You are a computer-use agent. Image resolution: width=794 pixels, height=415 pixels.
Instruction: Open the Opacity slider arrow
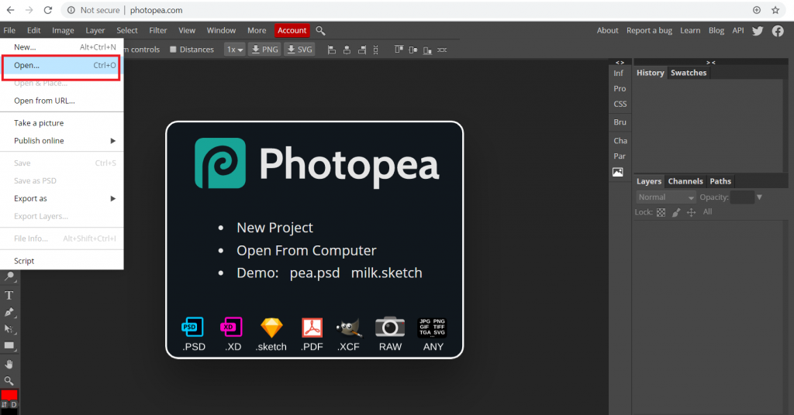click(x=759, y=197)
